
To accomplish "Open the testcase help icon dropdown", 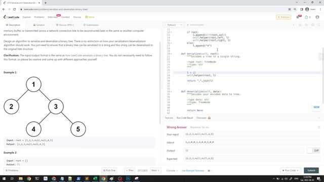I will point(210,171).
